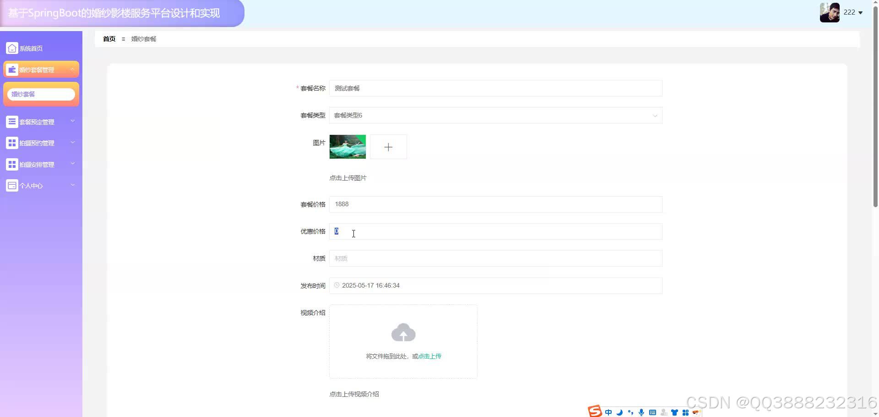Expand the 拍摄安排管理 menu
The height and width of the screenshot is (417, 879).
tap(37, 164)
